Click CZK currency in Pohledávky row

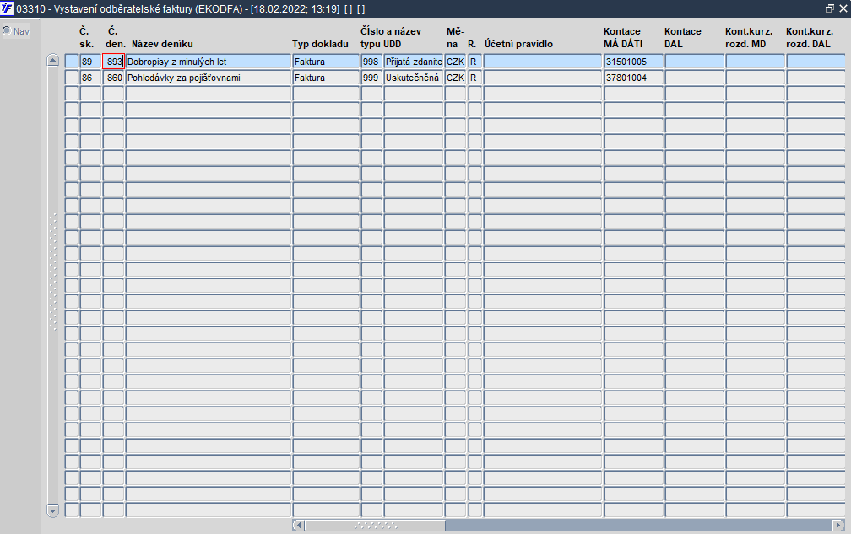455,78
